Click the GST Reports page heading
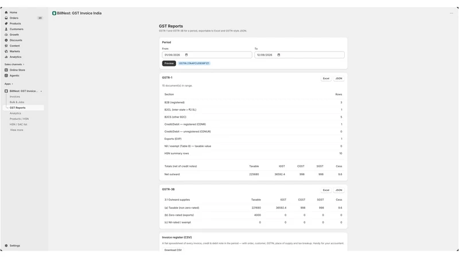The image size is (459, 258). pos(171,26)
